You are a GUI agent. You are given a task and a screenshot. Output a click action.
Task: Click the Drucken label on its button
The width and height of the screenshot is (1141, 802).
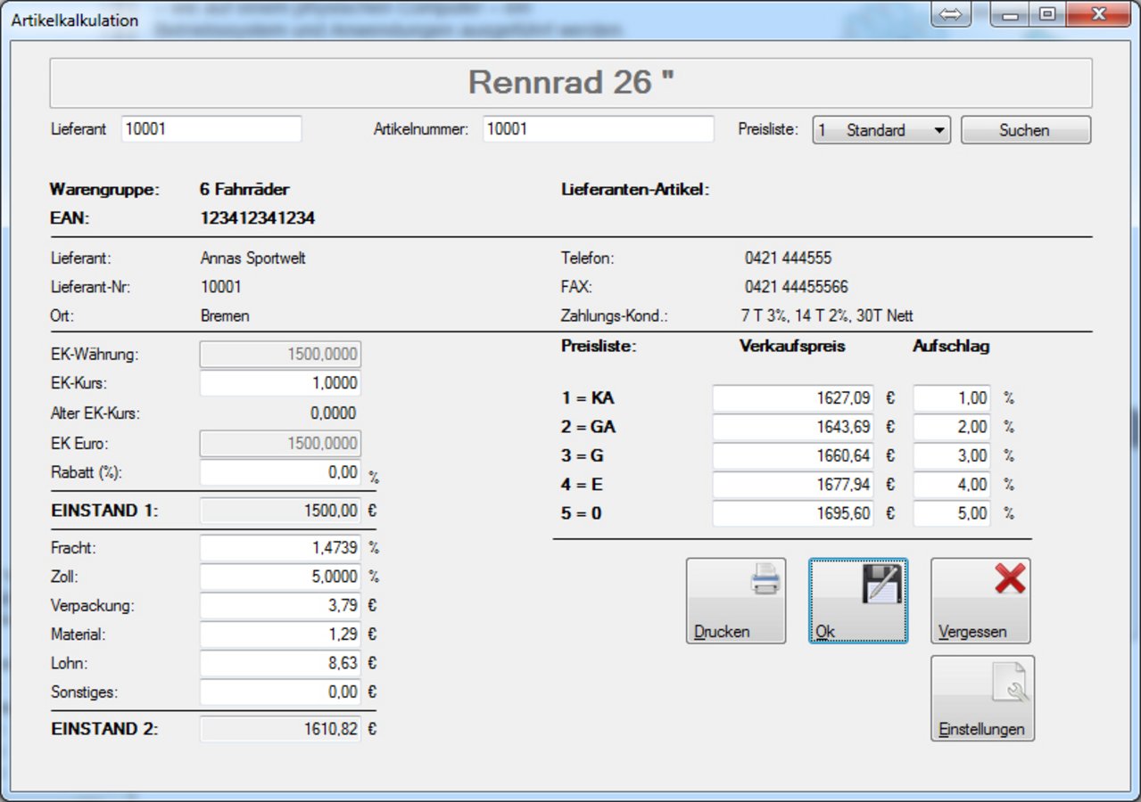tap(722, 632)
